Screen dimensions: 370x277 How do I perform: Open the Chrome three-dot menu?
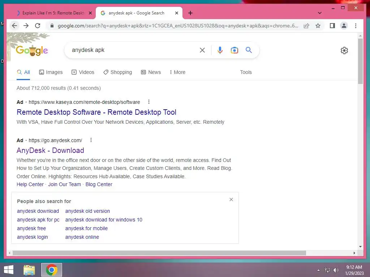tap(356, 26)
